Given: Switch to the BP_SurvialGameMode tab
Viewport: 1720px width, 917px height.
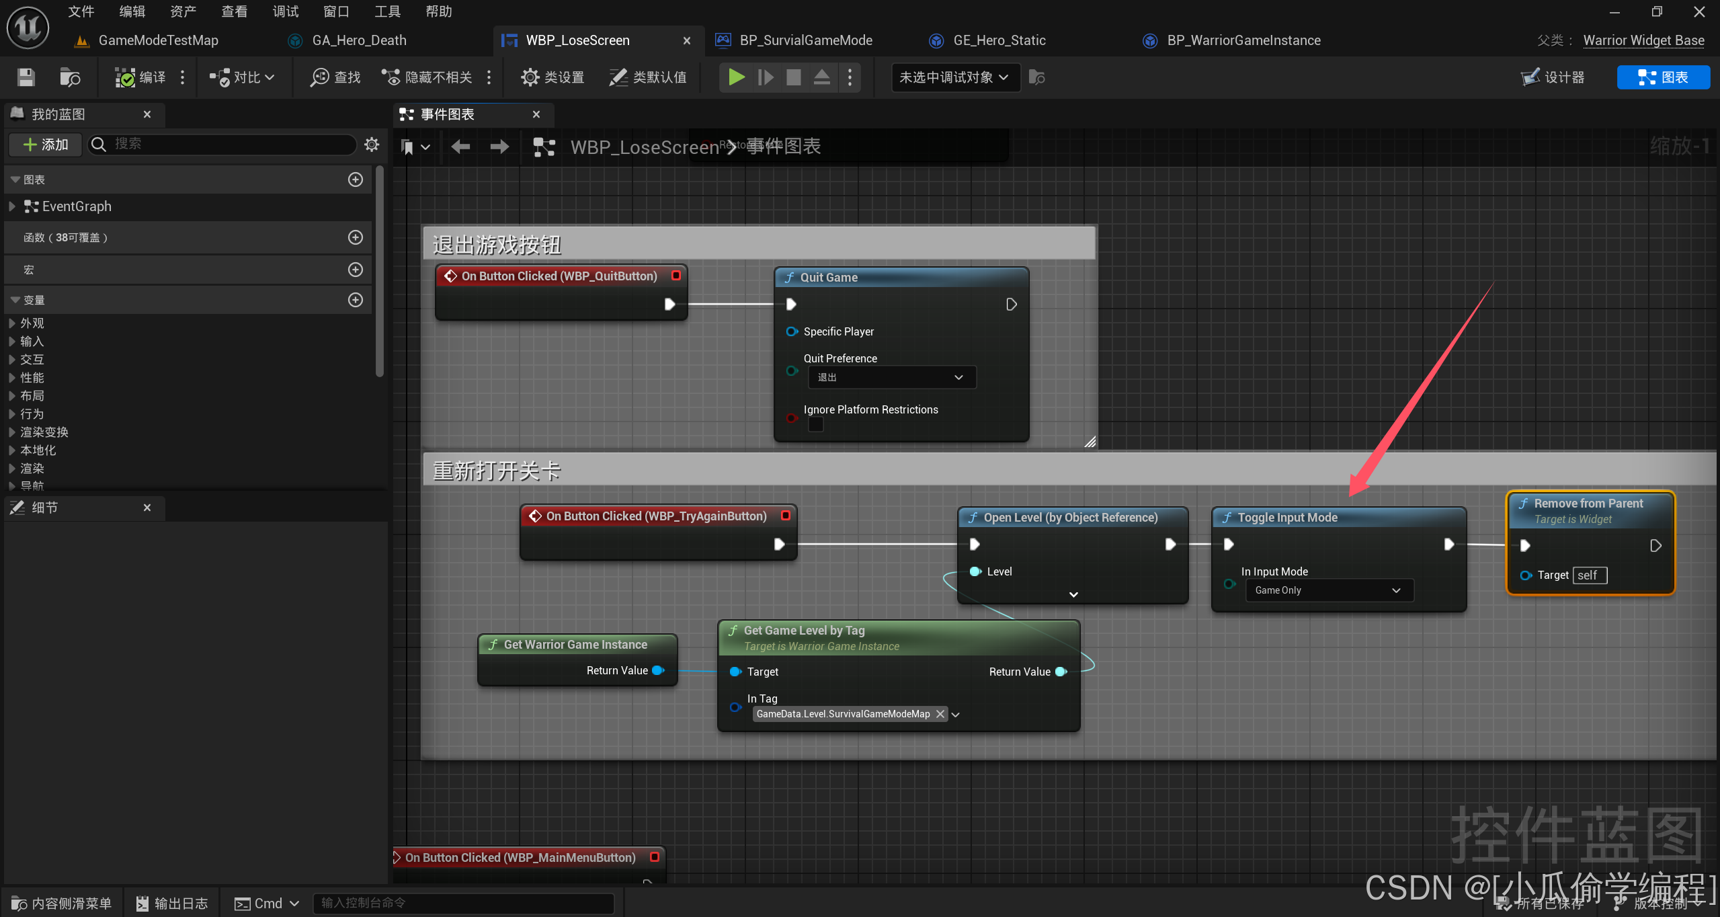Looking at the screenshot, I should pyautogui.click(x=805, y=40).
